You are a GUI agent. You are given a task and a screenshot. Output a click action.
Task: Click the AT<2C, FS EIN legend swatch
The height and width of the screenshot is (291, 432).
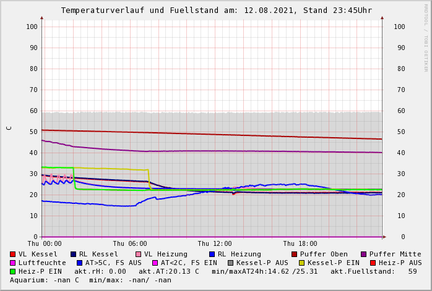(x=155, y=263)
